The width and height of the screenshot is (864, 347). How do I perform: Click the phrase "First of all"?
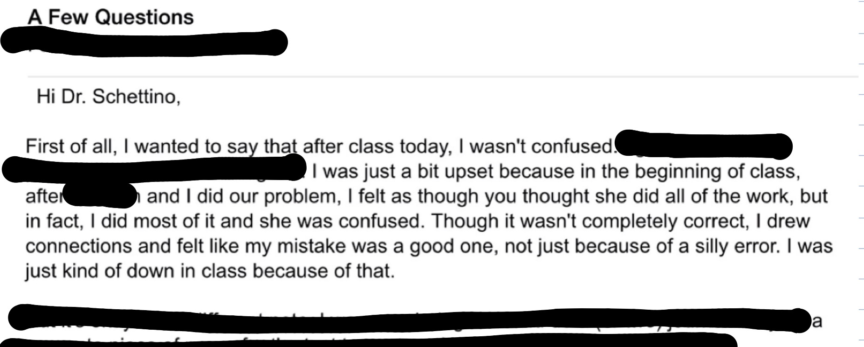click(70, 146)
